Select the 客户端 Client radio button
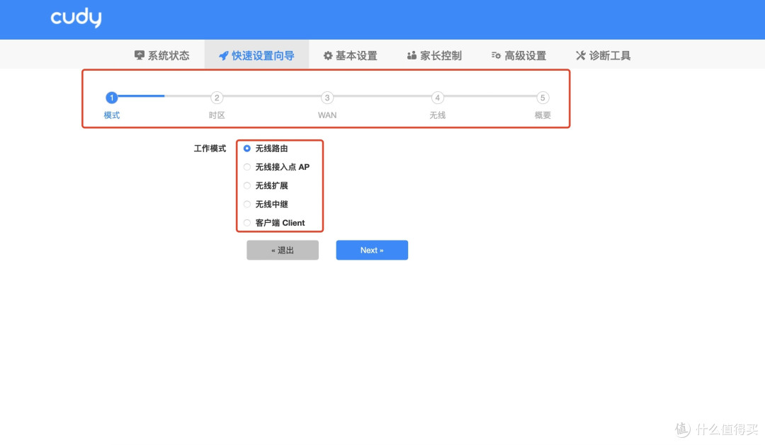Viewport: 765px width, 445px height. [x=247, y=223]
